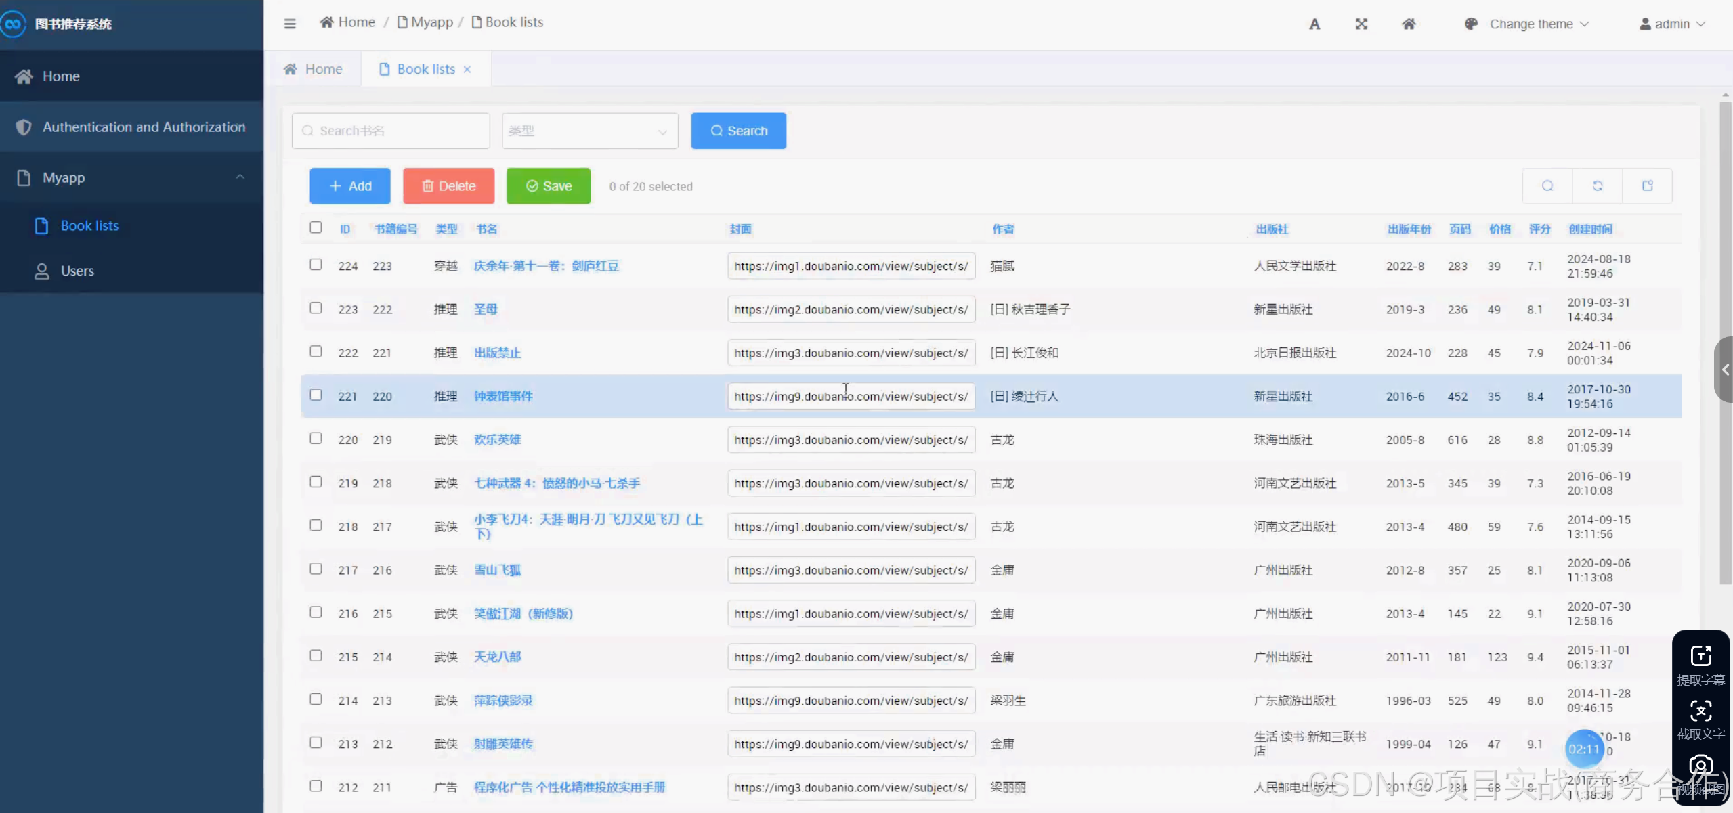Image resolution: width=1733 pixels, height=813 pixels.
Task: Click the font size 'A' icon
Action: pos(1314,24)
